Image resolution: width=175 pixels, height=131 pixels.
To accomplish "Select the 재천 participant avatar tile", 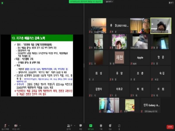I will tap(119, 57).
